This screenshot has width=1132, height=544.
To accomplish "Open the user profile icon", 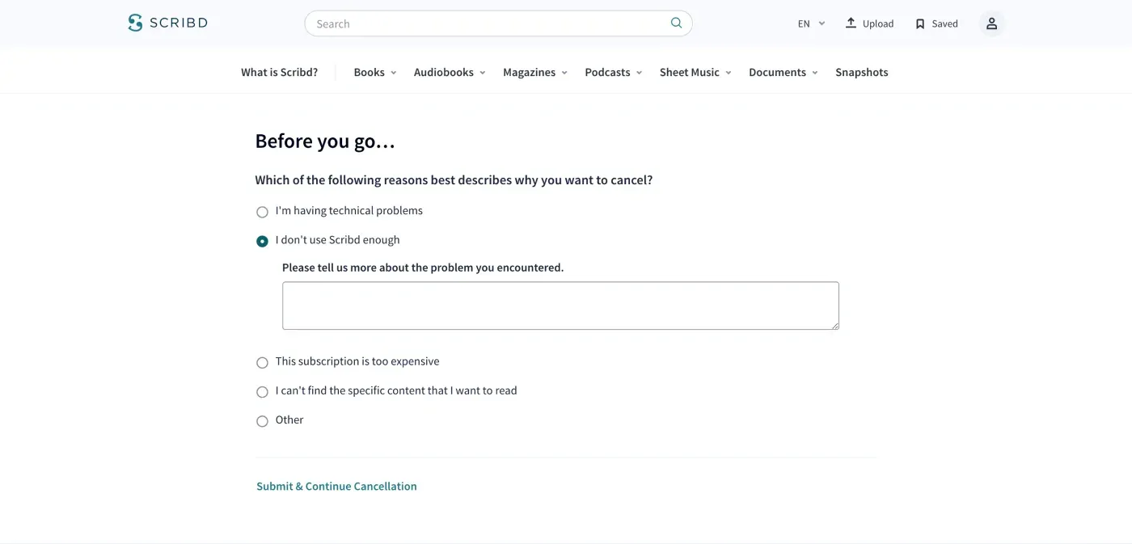I will [991, 23].
